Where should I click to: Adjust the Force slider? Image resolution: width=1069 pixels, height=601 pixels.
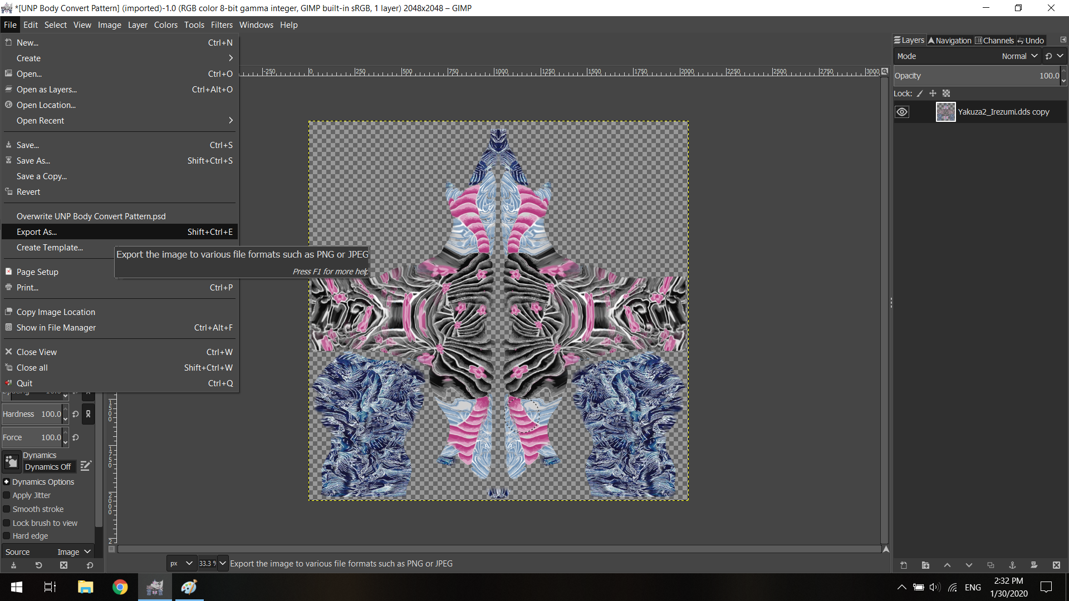point(32,437)
